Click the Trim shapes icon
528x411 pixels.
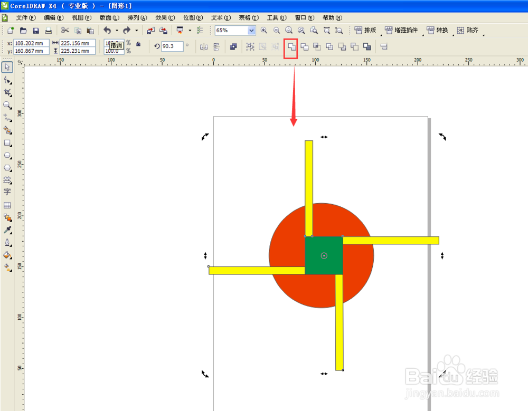point(305,47)
